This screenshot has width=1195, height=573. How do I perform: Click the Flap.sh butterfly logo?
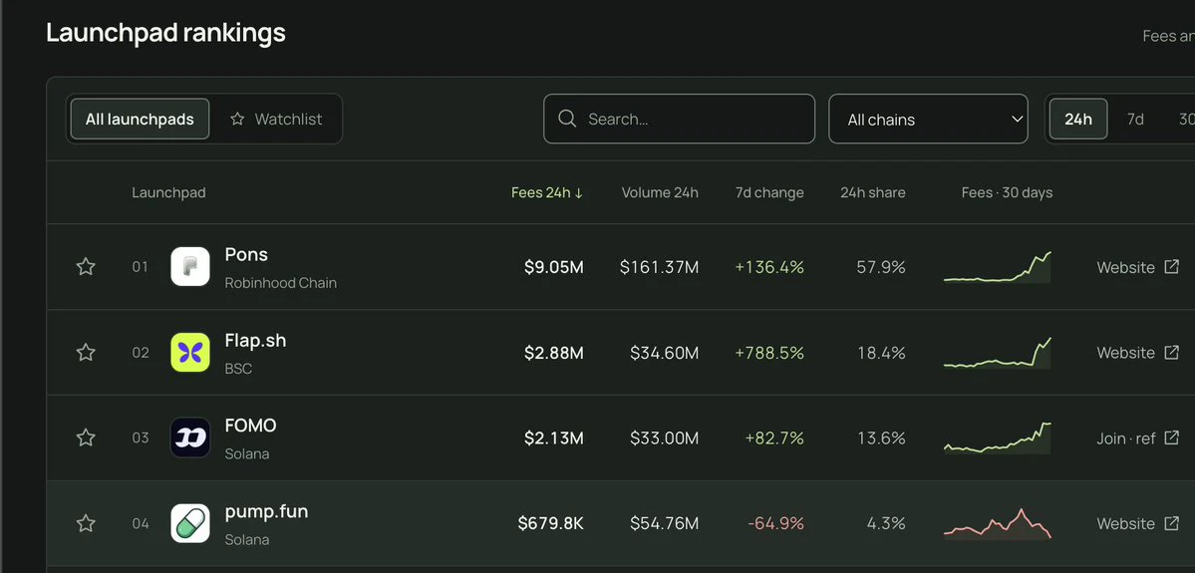click(x=189, y=352)
